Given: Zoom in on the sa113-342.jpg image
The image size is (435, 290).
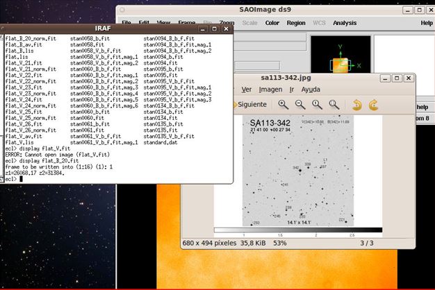Looking at the screenshot, I should tap(284, 105).
